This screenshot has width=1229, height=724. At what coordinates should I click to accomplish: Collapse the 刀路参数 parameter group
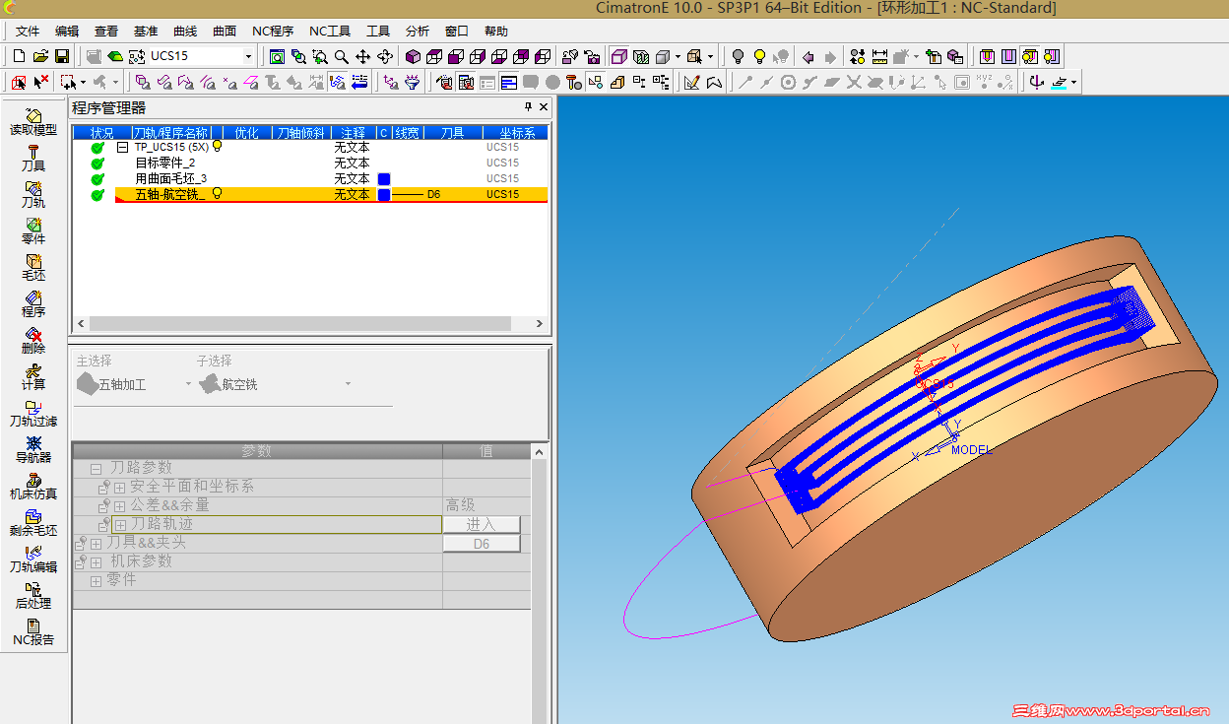97,469
